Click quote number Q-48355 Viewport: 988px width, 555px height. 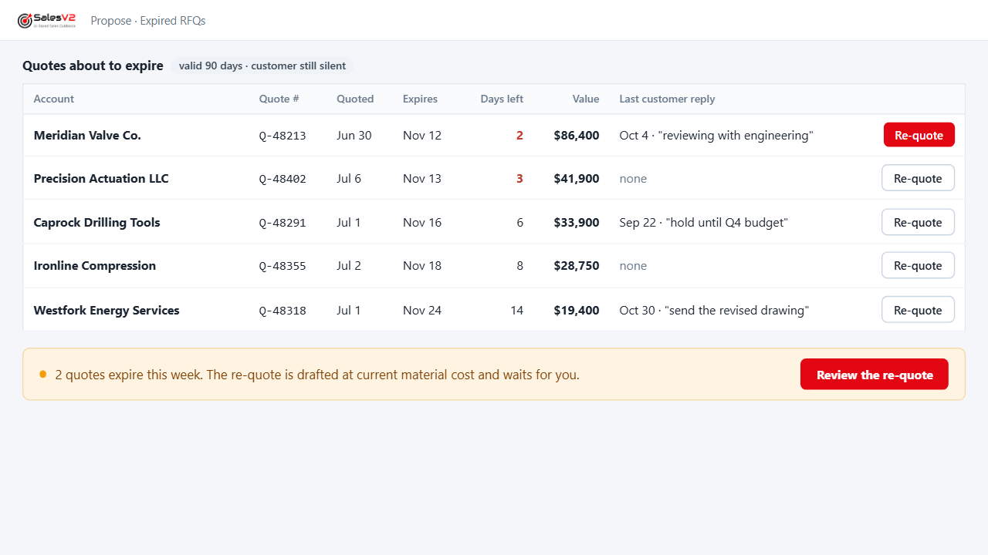click(x=283, y=266)
